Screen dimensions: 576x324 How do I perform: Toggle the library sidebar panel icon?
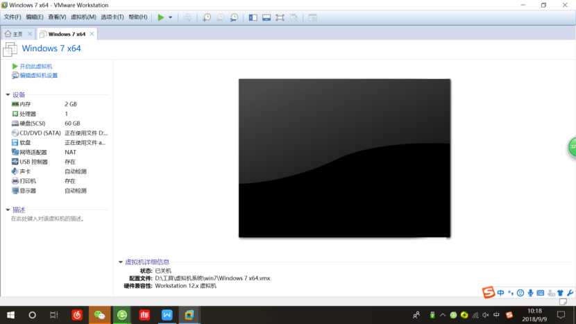coord(253,17)
